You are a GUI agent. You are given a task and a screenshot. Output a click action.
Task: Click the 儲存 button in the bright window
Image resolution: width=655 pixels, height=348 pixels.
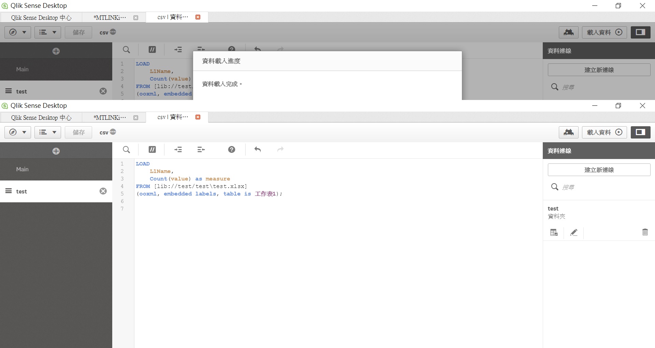pyautogui.click(x=78, y=132)
